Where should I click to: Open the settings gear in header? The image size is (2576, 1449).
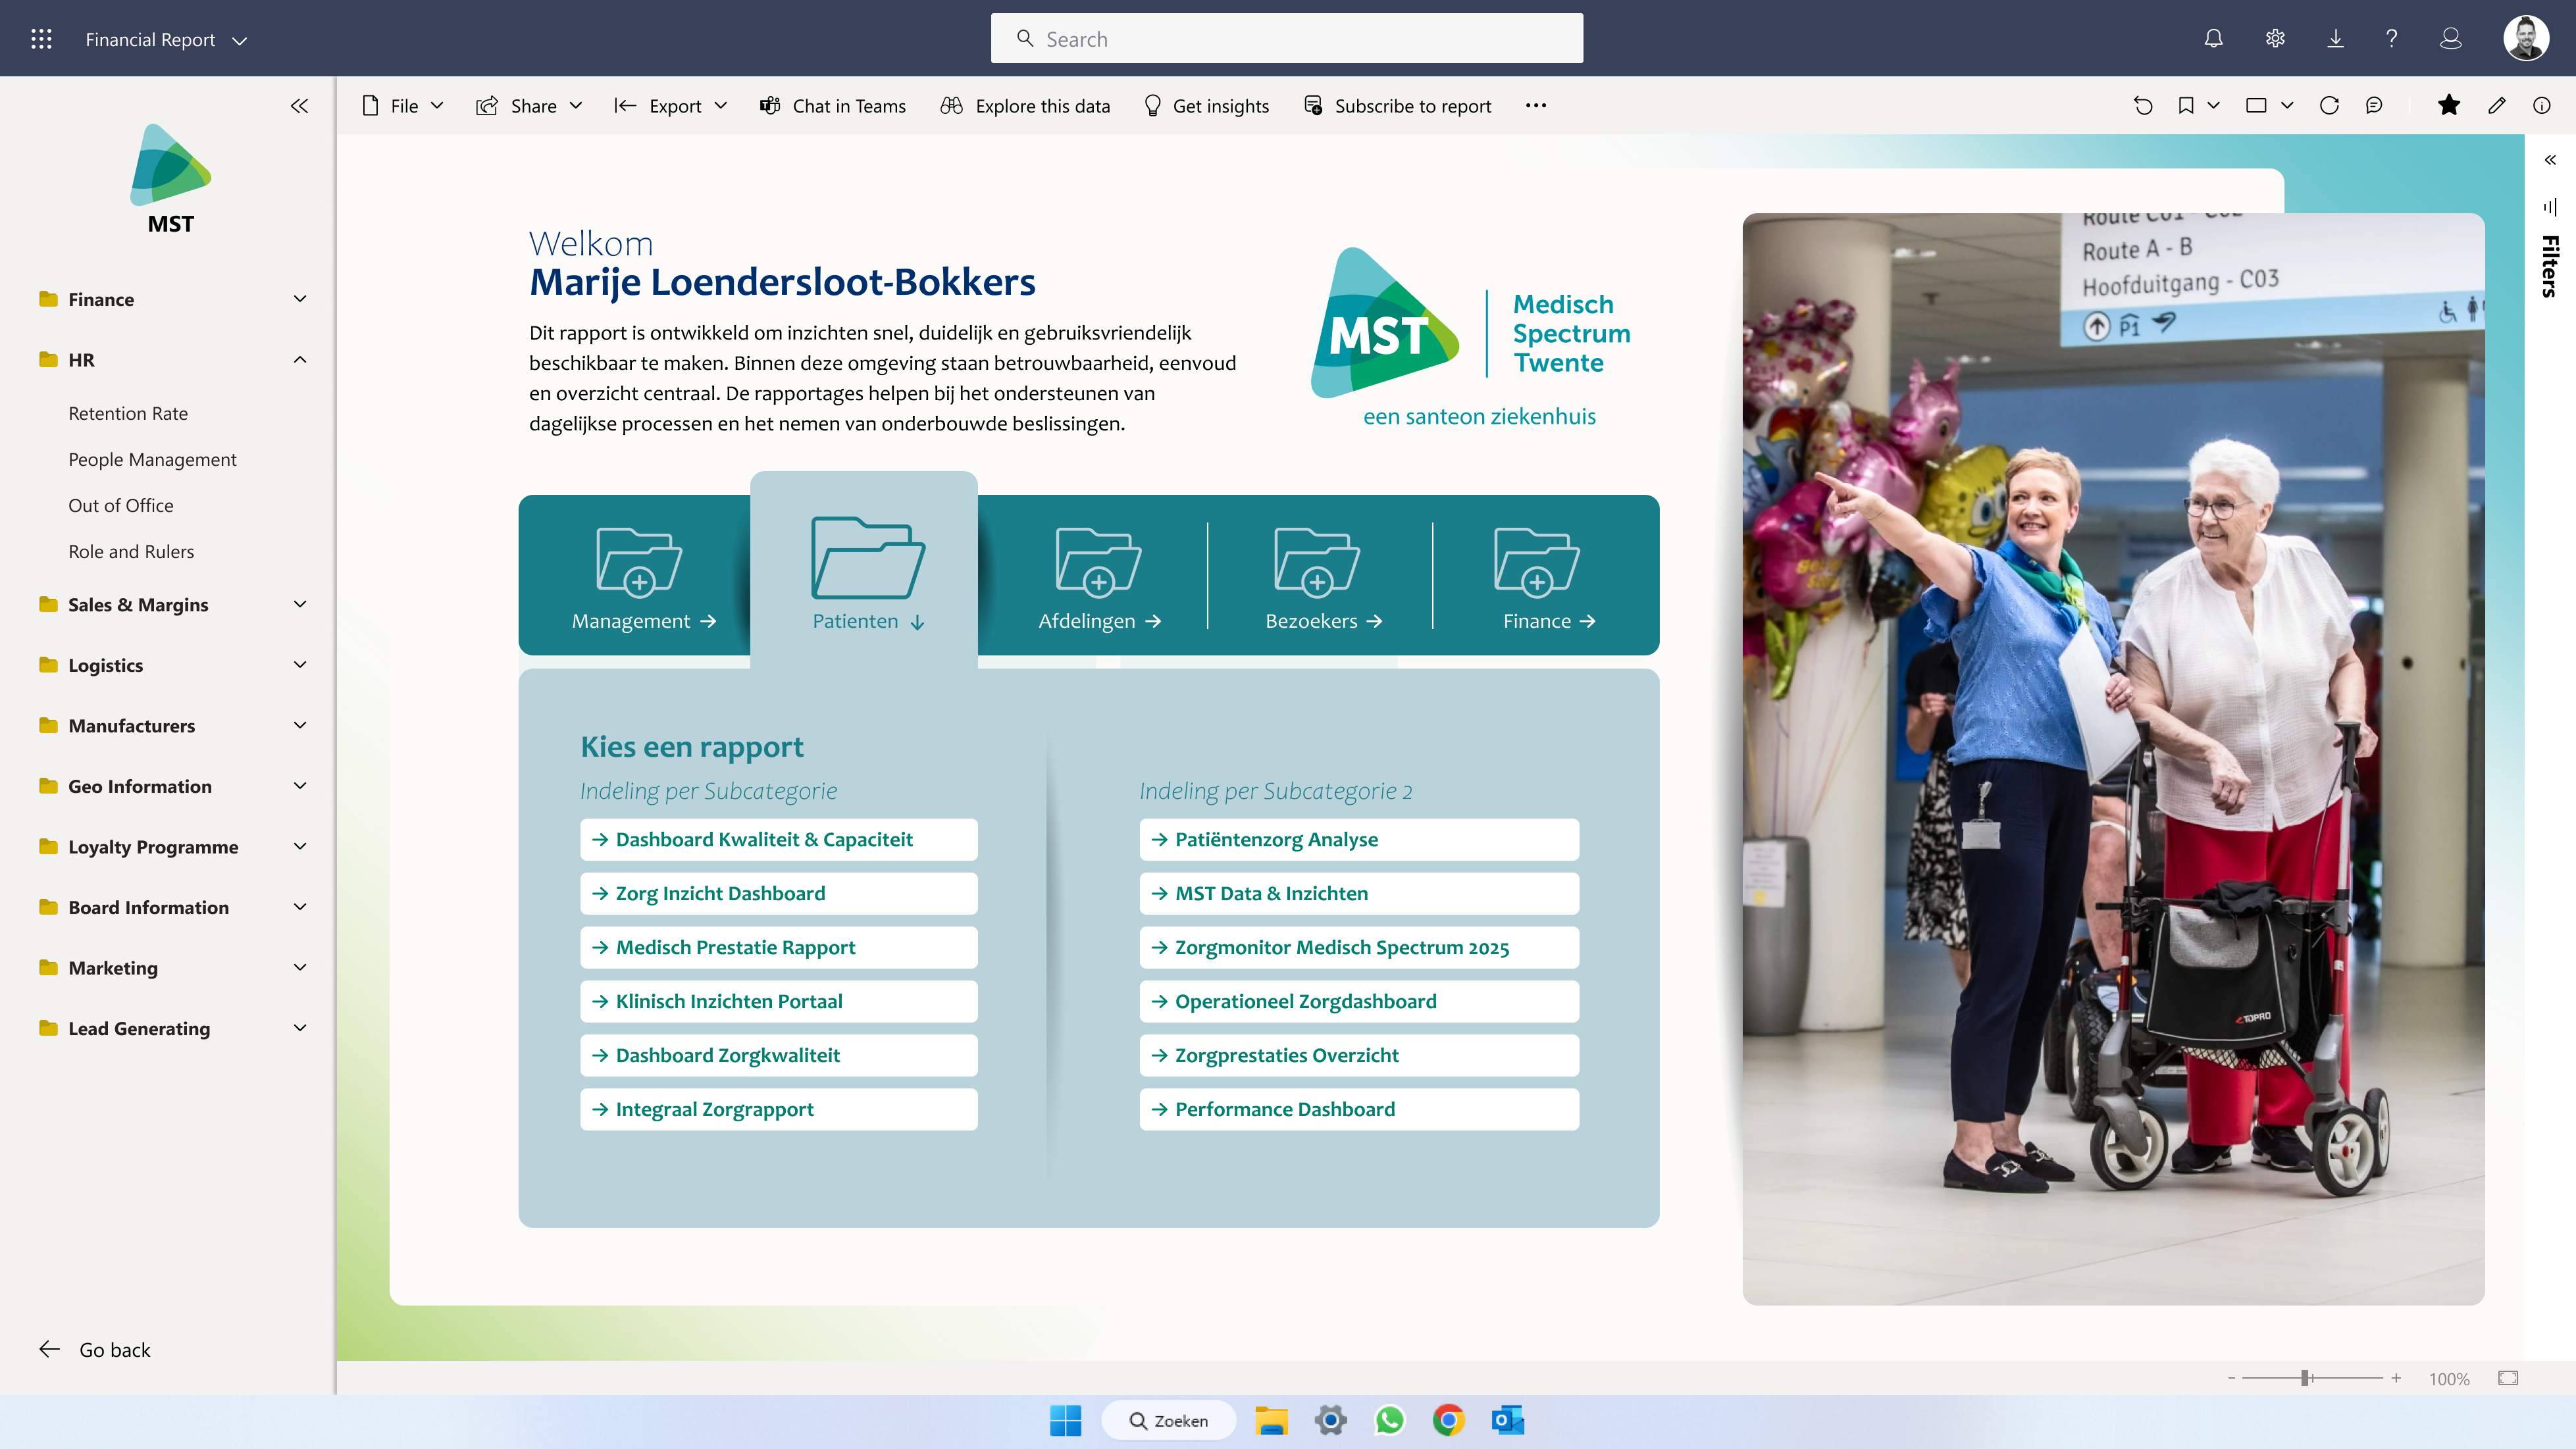tap(2275, 39)
